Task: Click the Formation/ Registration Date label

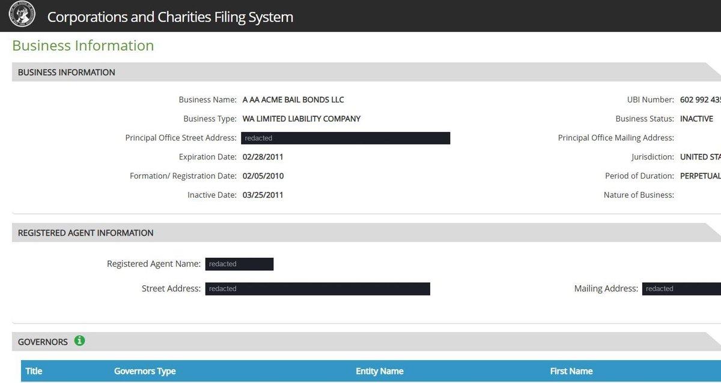Action: [183, 176]
